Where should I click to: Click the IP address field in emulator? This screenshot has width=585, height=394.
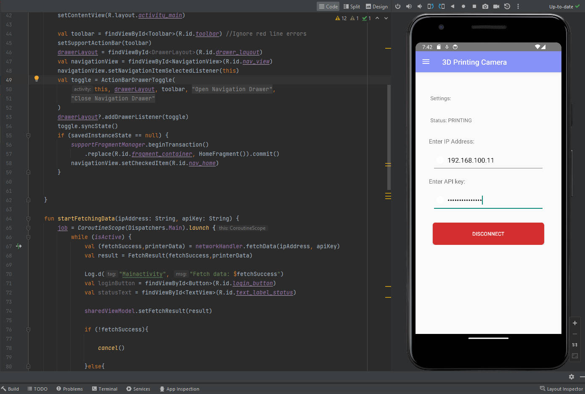(x=488, y=160)
